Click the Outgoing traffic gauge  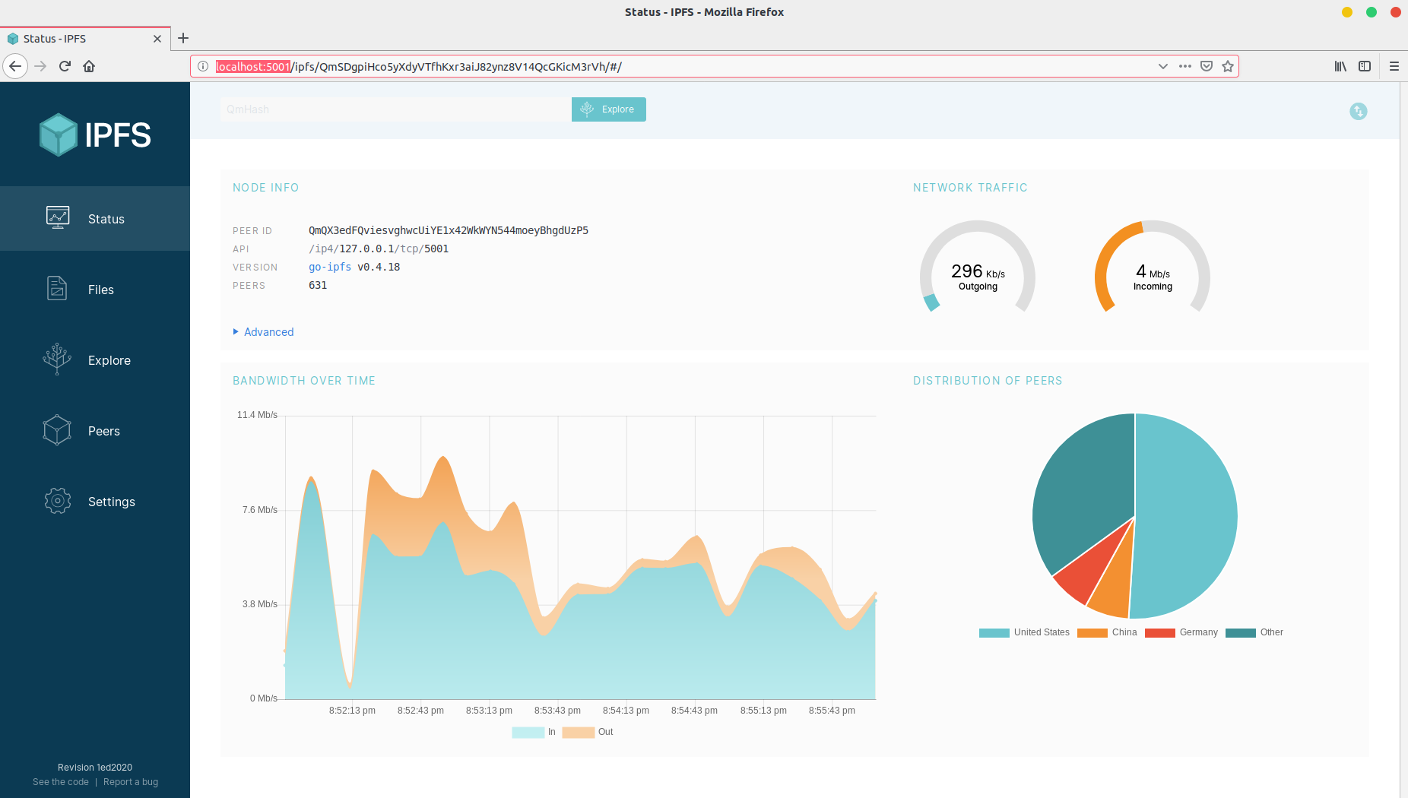978,268
